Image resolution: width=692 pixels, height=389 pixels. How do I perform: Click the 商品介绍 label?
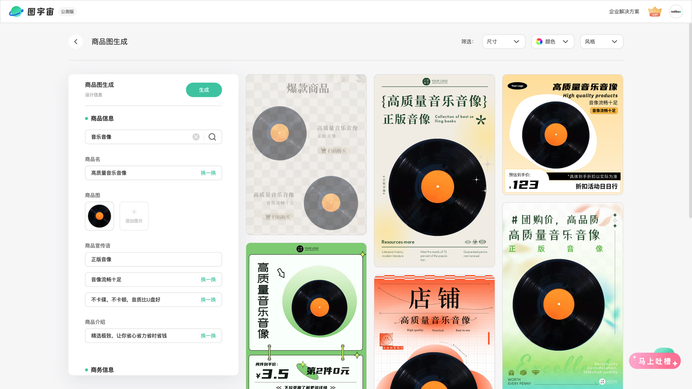coord(95,322)
